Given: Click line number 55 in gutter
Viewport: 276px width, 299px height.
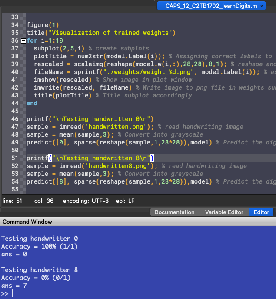Looking at the screenshot, I should [15, 189].
